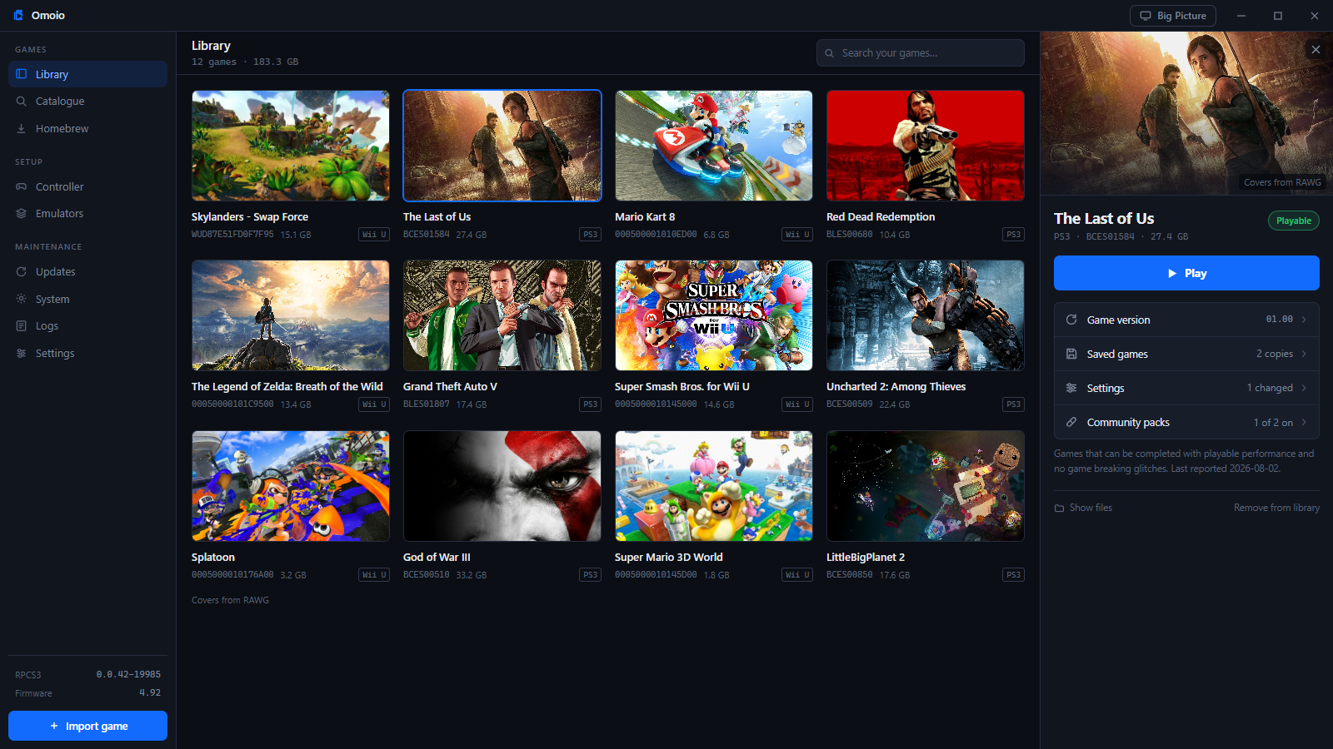The width and height of the screenshot is (1333, 749).
Task: Click the PS3 tag on God of War III
Action: [x=591, y=575]
